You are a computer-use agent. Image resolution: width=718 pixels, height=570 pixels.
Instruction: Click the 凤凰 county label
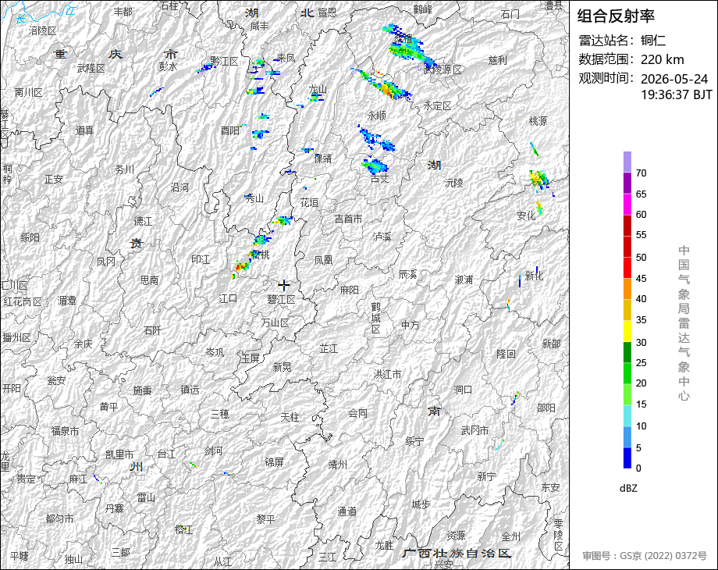[x=323, y=260]
